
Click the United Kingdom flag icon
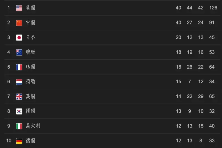coord(19,97)
